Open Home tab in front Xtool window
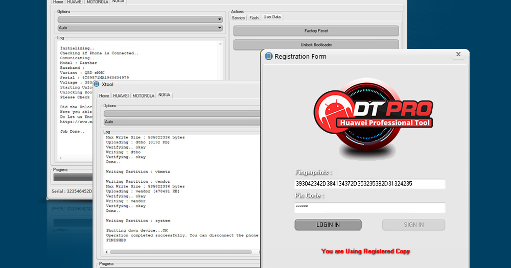 coord(104,96)
